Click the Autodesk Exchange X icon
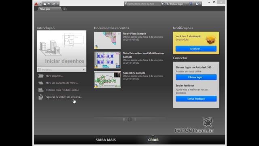The height and width of the screenshot is (146, 259). [x=191, y=4]
